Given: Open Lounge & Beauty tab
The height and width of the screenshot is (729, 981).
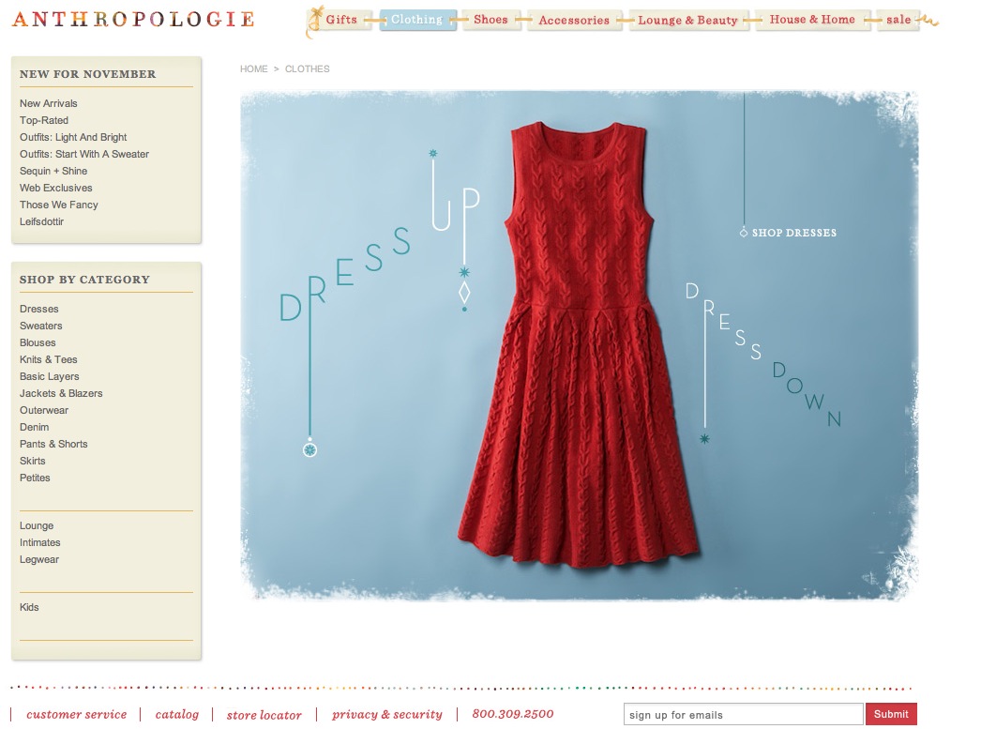Looking at the screenshot, I should coord(687,21).
